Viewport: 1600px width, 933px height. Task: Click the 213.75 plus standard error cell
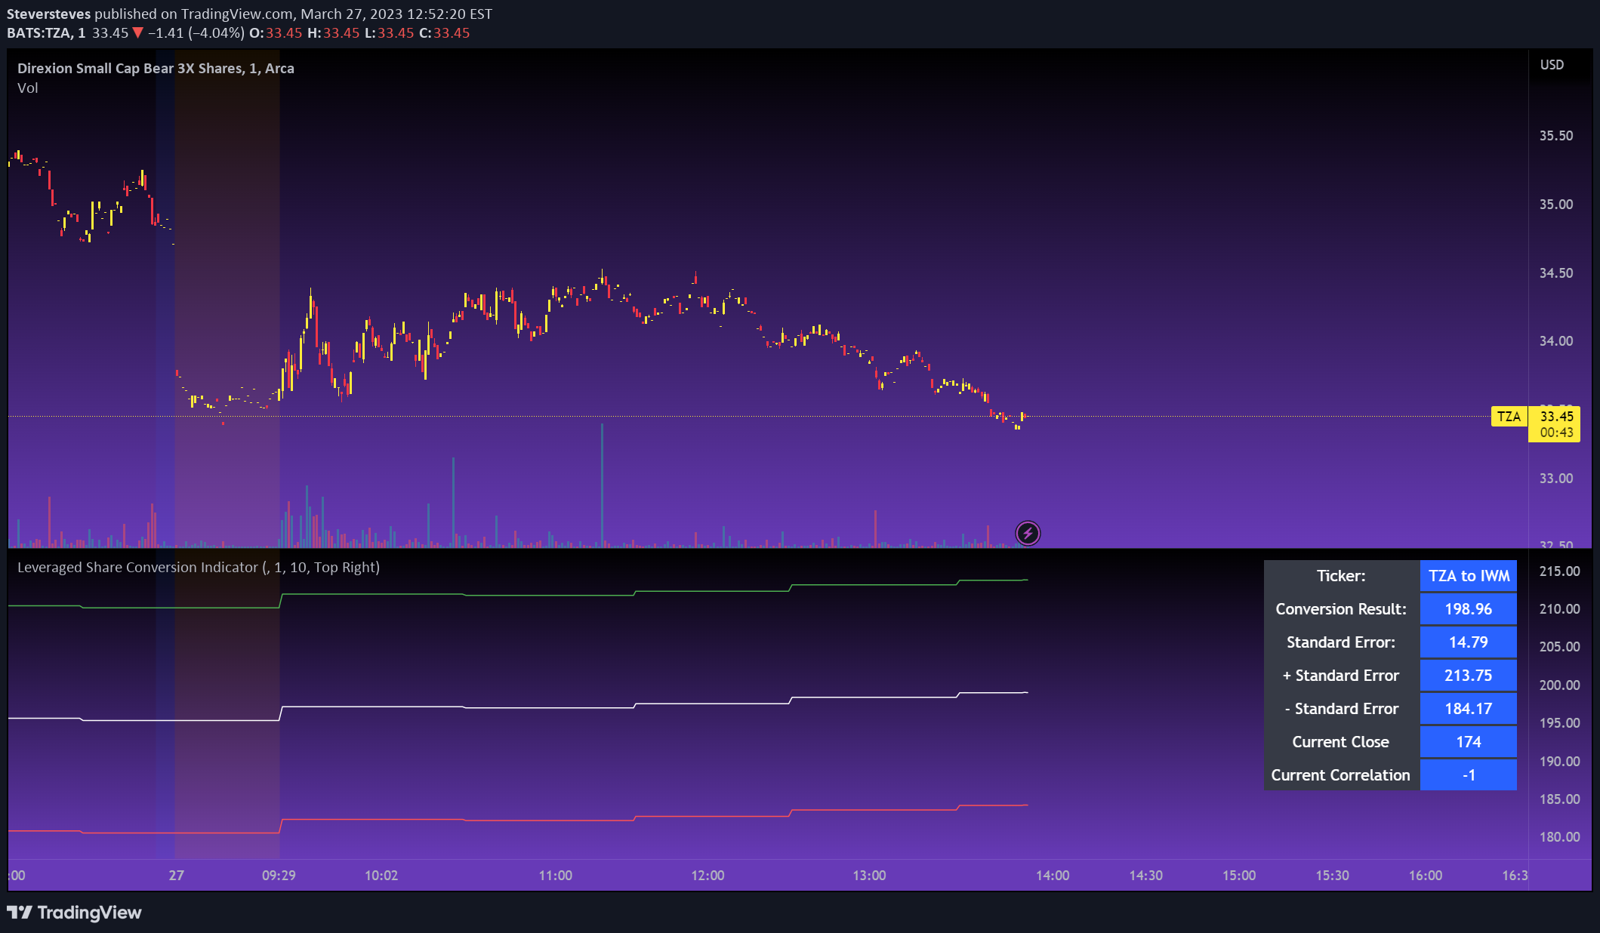tap(1469, 676)
